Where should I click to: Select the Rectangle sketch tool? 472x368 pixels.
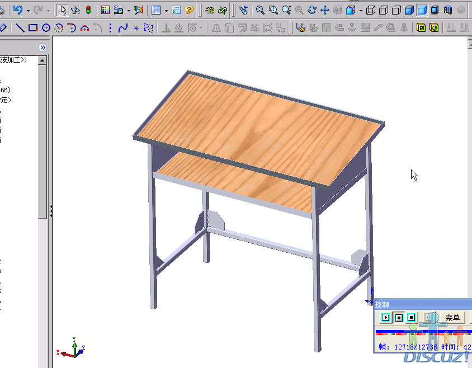click(x=33, y=28)
